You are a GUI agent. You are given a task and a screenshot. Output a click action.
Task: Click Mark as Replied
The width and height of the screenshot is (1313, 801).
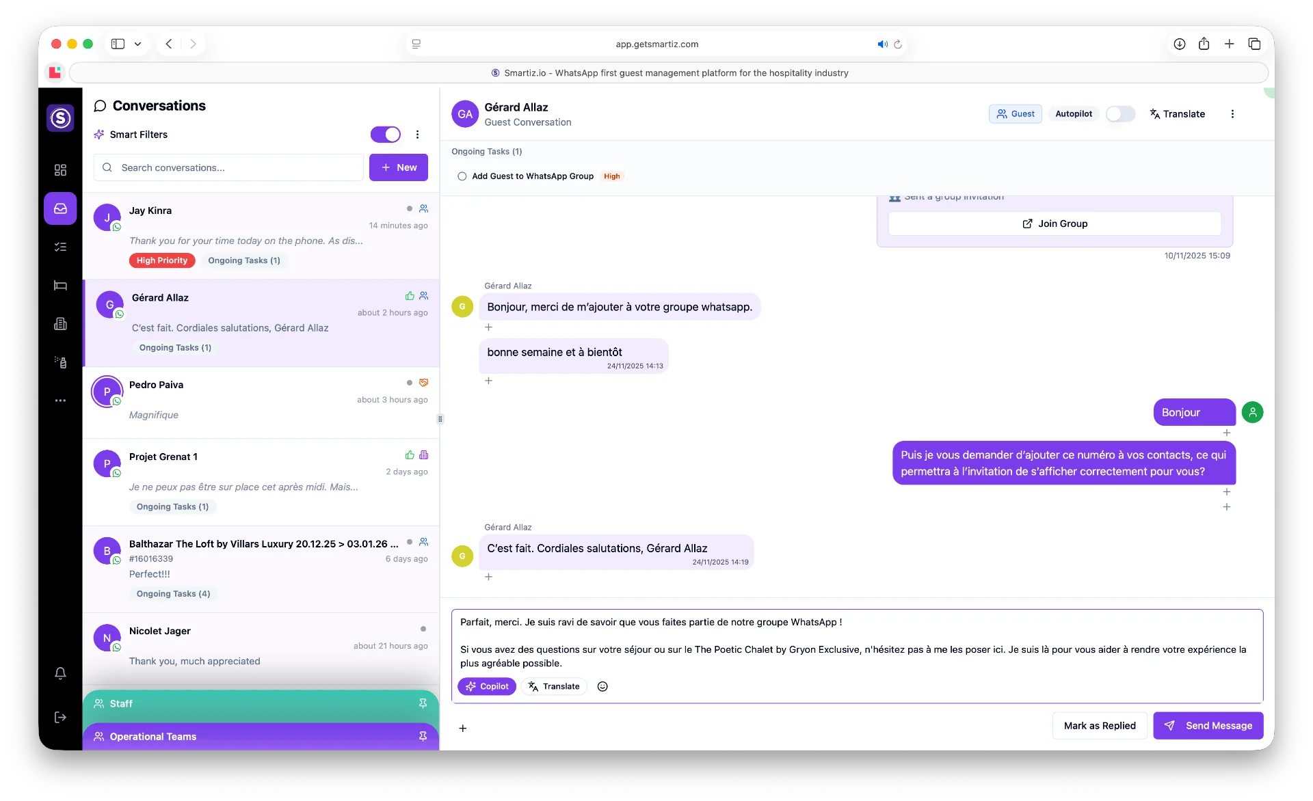coord(1100,726)
